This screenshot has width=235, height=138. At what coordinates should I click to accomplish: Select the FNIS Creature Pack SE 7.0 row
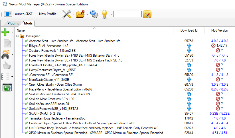pyautogui.click(x=76, y=60)
